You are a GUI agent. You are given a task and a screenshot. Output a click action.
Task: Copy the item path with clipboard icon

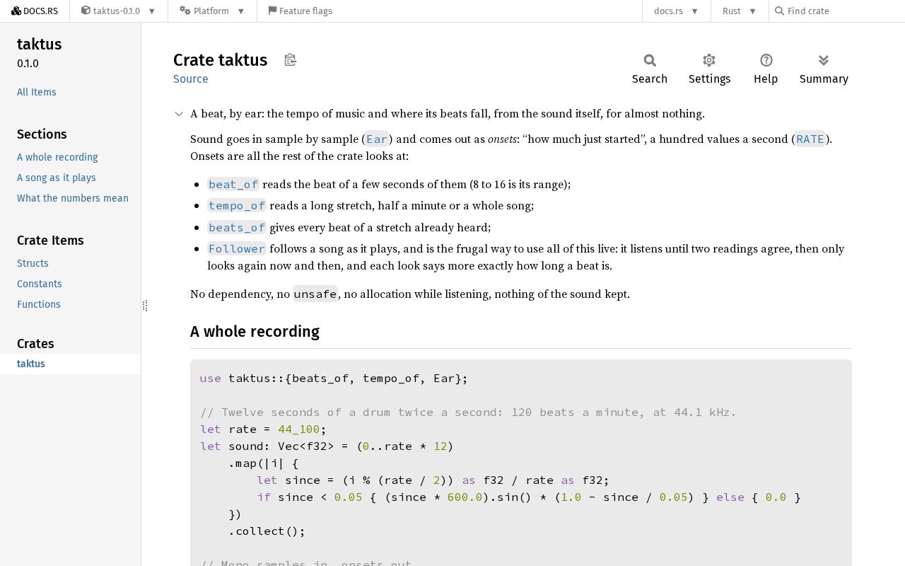[x=290, y=60]
